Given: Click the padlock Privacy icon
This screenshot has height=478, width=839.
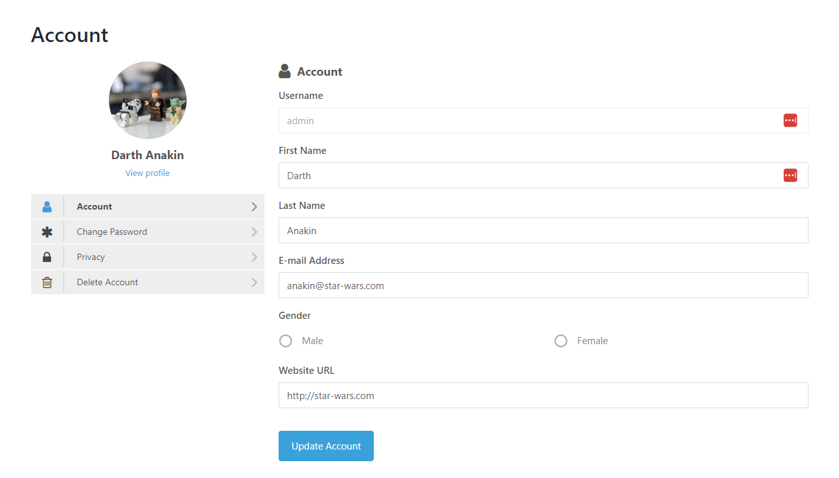Looking at the screenshot, I should tap(47, 257).
